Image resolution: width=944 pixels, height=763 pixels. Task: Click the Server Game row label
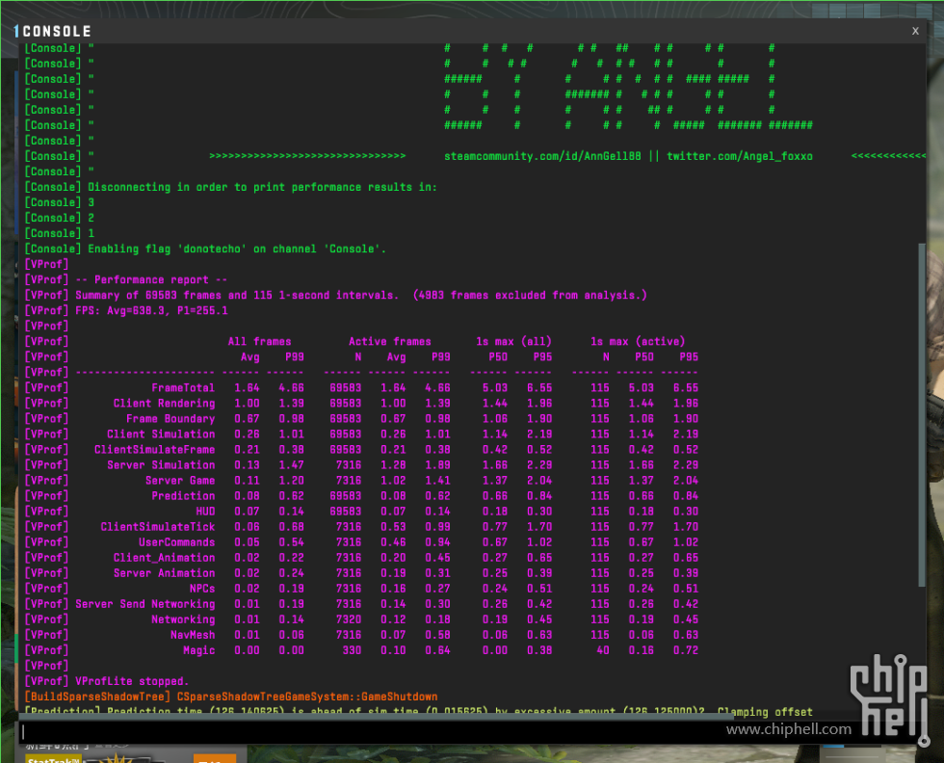pyautogui.click(x=180, y=481)
